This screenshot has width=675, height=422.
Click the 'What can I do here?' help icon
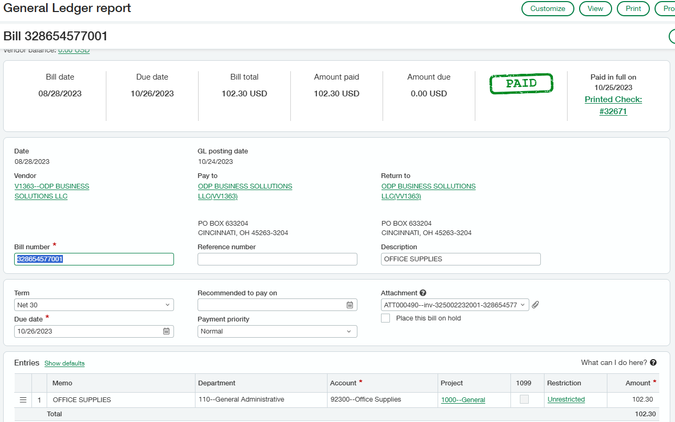(x=653, y=362)
